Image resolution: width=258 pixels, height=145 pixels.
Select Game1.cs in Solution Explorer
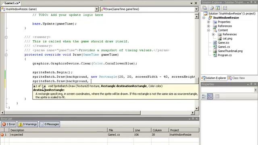pos(224,47)
